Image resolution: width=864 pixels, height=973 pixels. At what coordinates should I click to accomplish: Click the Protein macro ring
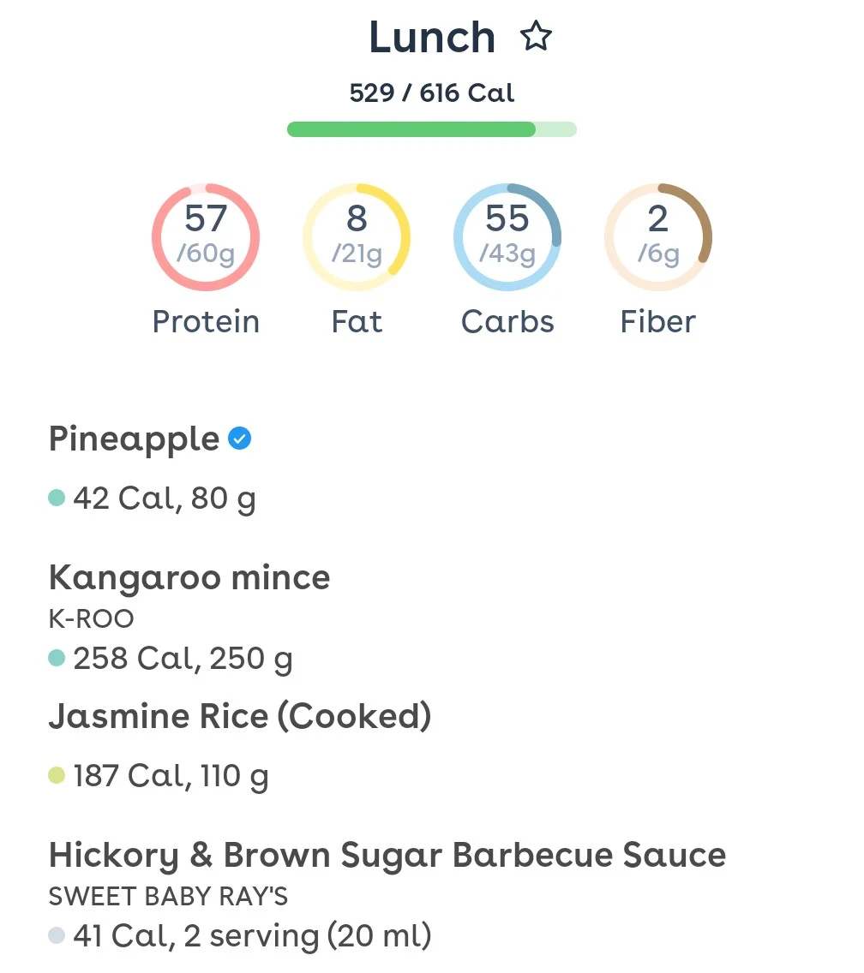pos(206,237)
